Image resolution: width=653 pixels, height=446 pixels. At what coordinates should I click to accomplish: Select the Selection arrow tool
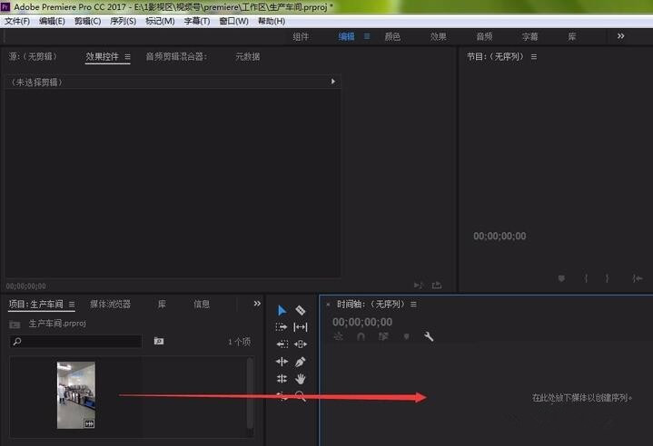coord(282,310)
